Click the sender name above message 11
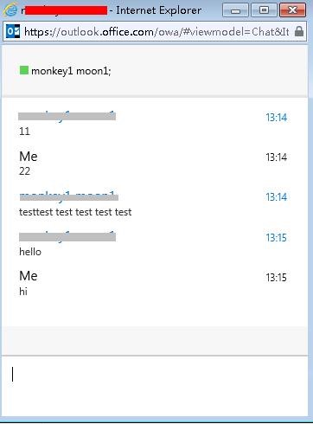This screenshot has height=424, width=313. (67, 116)
